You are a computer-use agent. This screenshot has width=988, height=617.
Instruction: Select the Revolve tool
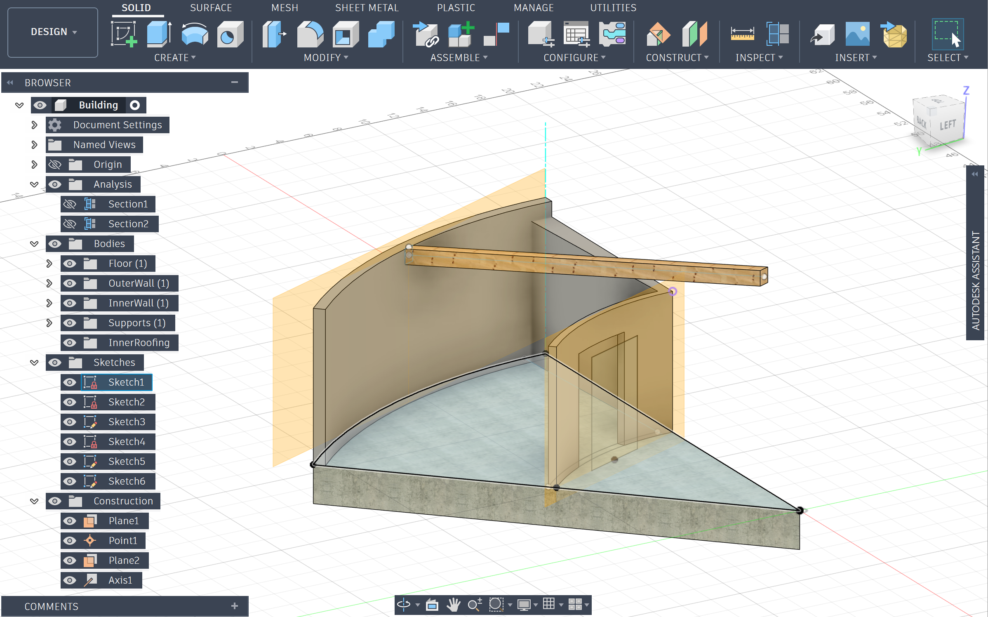coord(195,34)
